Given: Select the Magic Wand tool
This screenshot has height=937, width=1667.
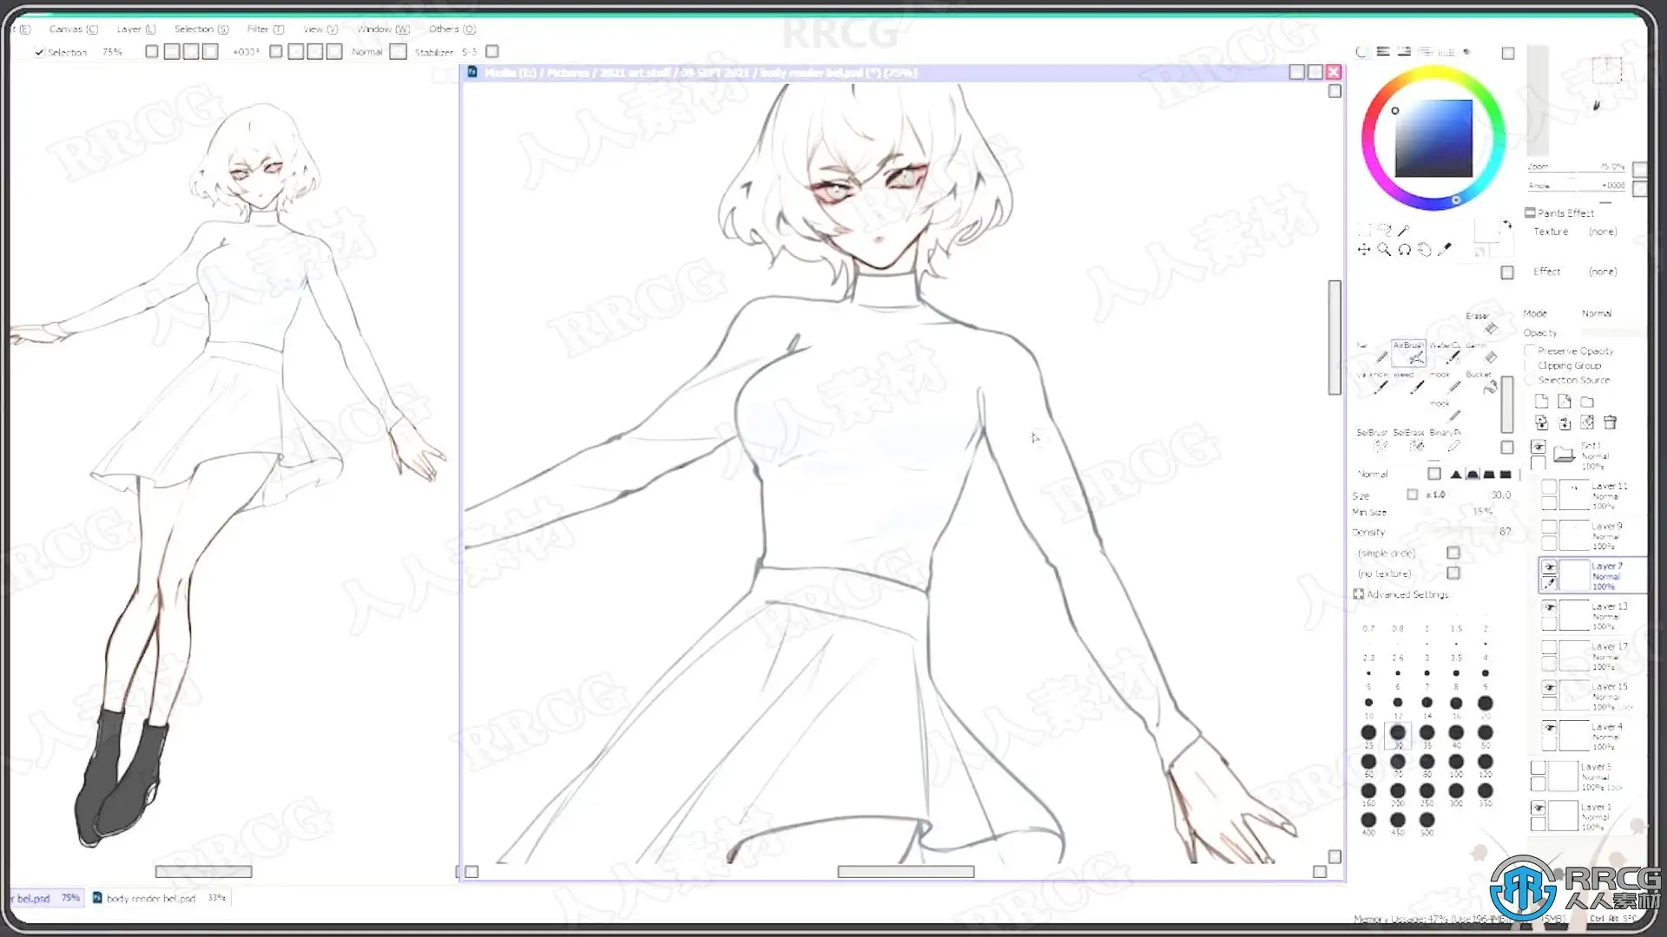Looking at the screenshot, I should click(x=1403, y=231).
